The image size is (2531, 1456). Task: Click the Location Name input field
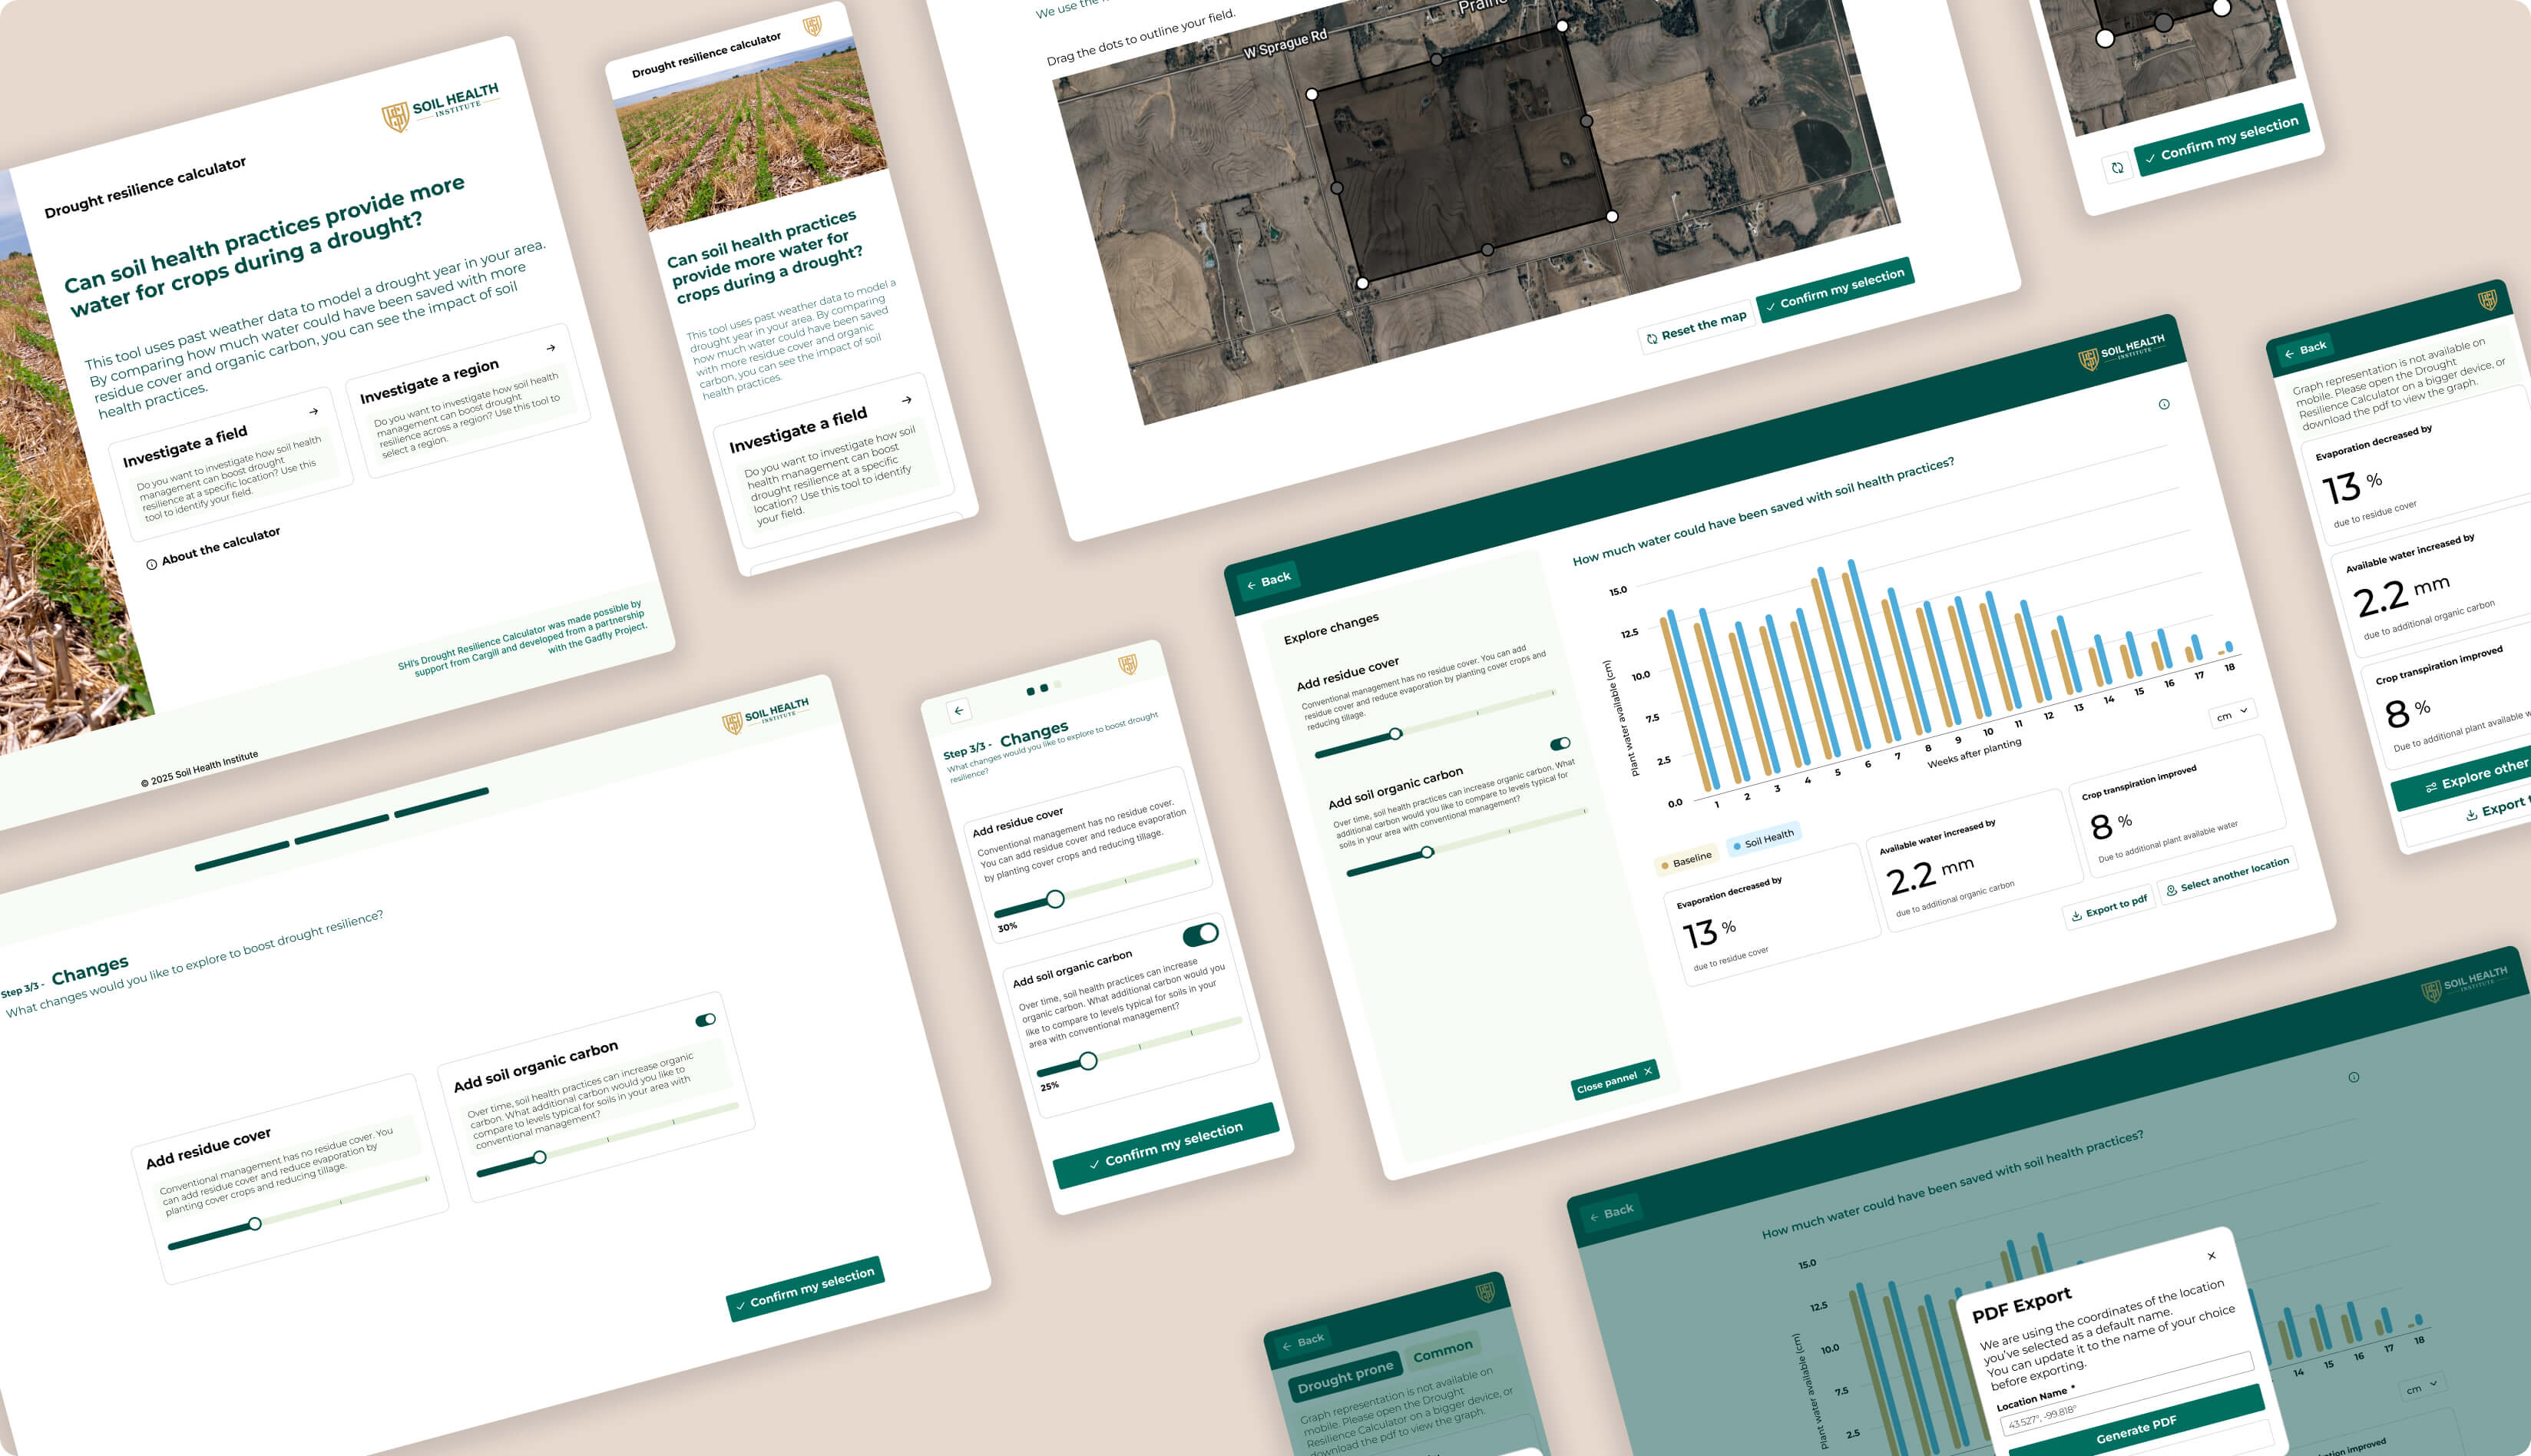[2127, 1395]
